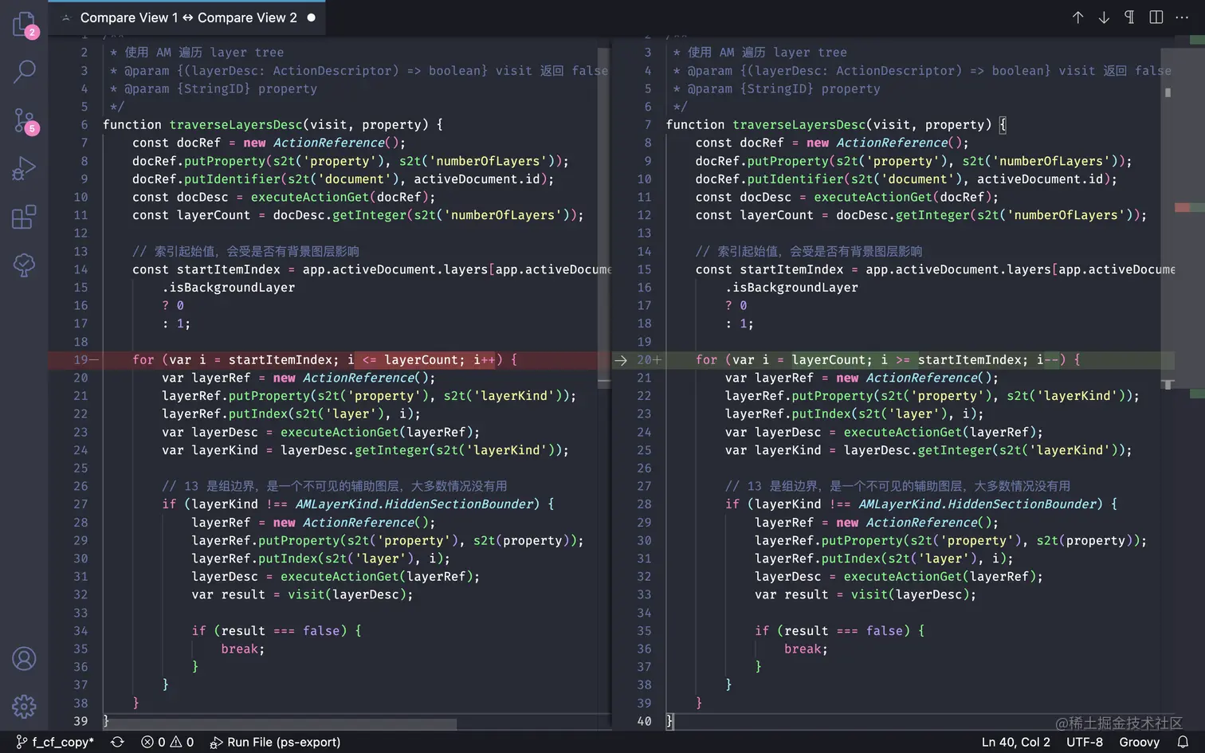Open notifications with the bell icon

(x=1183, y=742)
